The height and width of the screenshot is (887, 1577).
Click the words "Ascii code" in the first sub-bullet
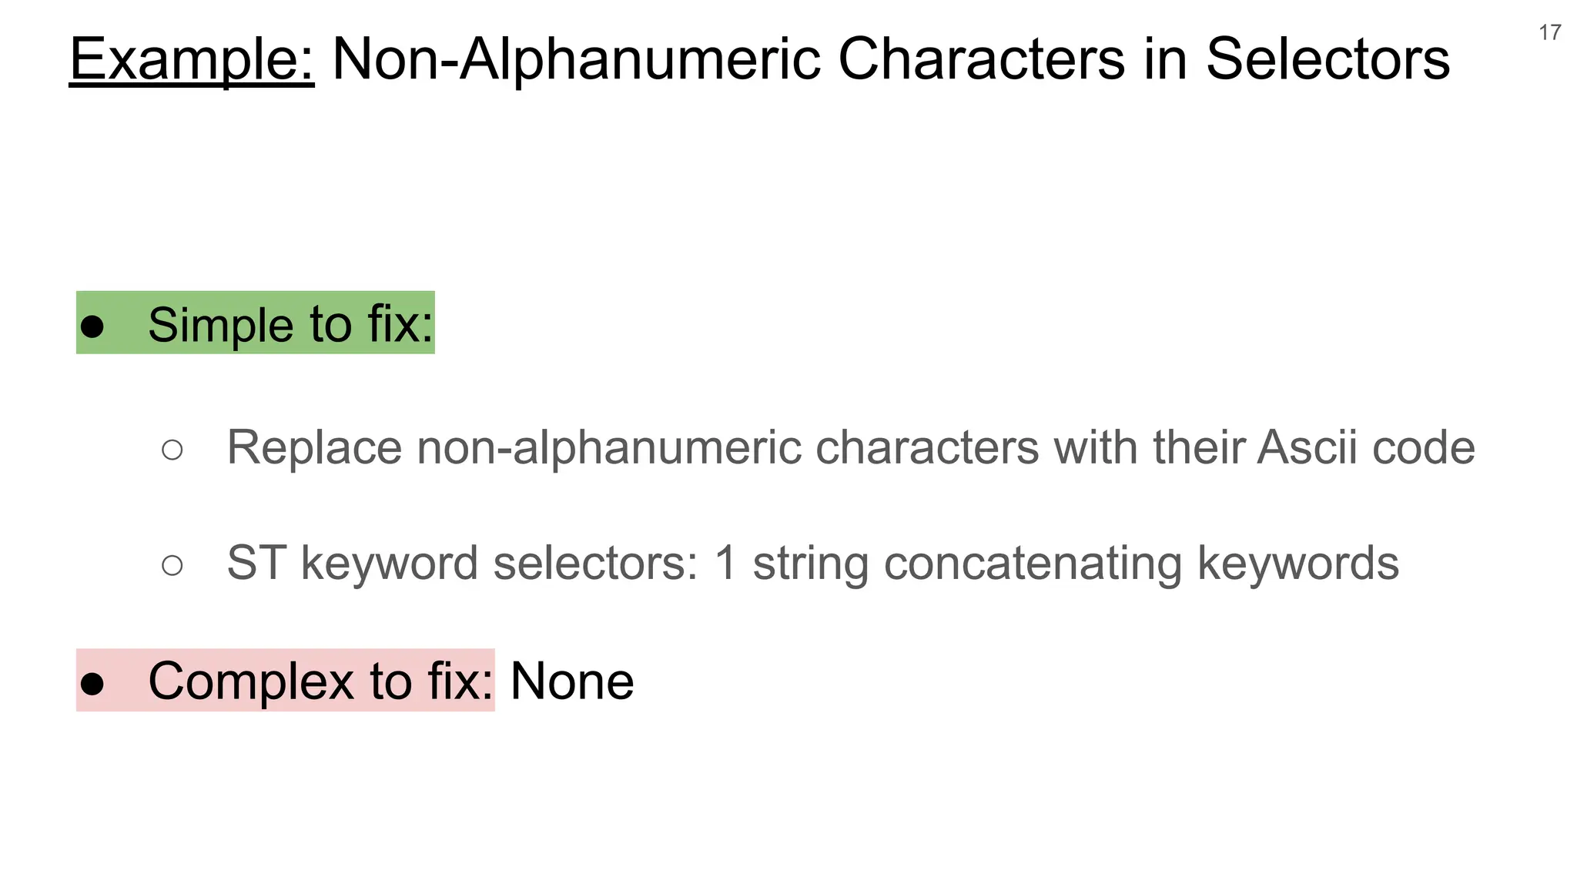[x=1365, y=447]
